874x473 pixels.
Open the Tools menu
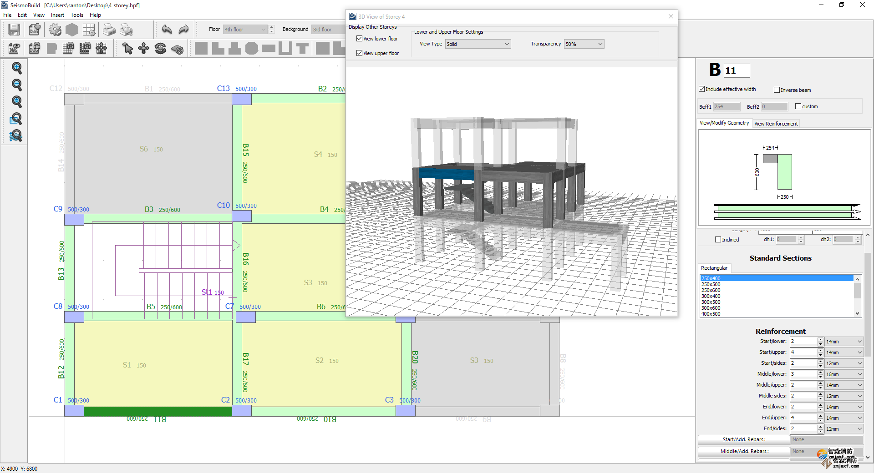click(77, 15)
